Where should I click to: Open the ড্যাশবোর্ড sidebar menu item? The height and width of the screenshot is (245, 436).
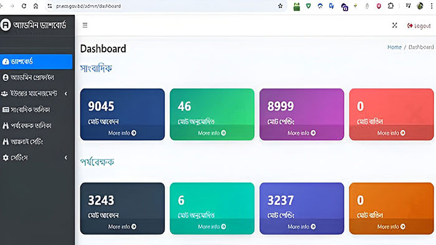pos(36,62)
